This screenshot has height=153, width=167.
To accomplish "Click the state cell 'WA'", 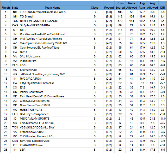I will [x=15, y=74].
